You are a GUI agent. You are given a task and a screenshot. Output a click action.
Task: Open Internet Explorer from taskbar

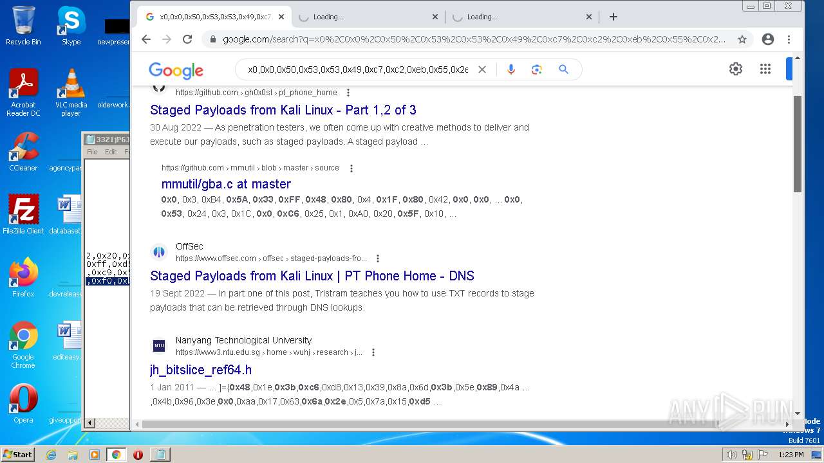coord(51,454)
